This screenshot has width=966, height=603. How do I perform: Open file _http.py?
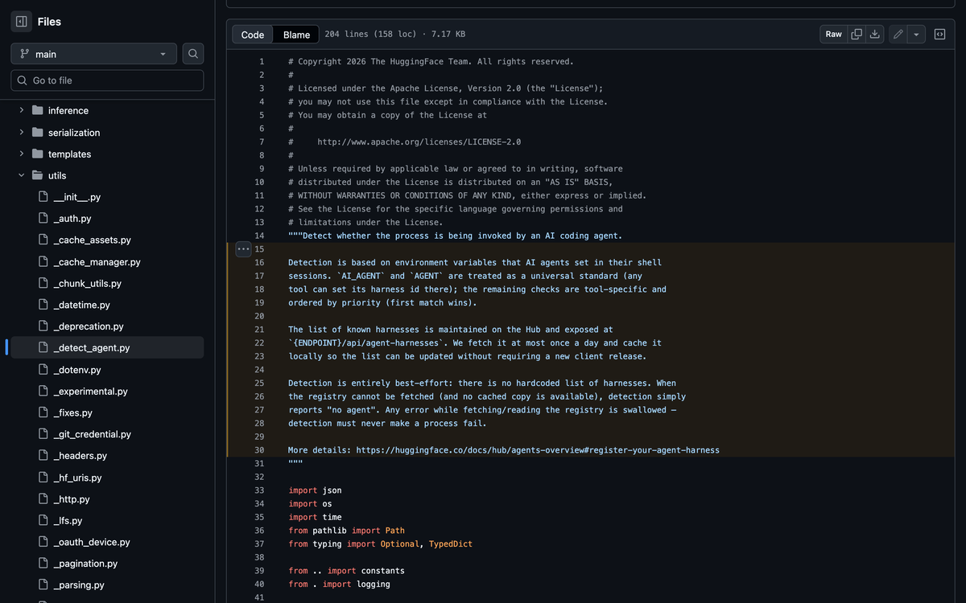[71, 499]
